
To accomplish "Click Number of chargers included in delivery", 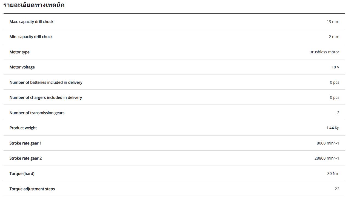I will tap(46, 97).
